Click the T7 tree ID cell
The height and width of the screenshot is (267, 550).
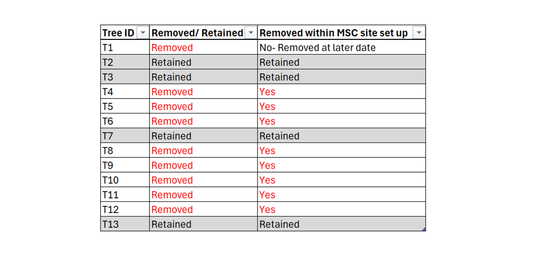[x=124, y=136]
